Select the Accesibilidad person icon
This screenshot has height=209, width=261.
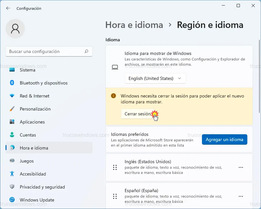coord(12,174)
